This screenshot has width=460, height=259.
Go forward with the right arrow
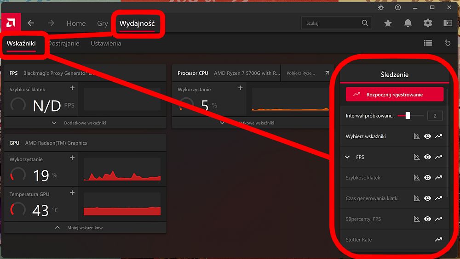pyautogui.click(x=51, y=23)
